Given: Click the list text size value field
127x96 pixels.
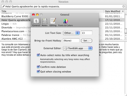Looking at the screenshot, I should click(87, 33).
